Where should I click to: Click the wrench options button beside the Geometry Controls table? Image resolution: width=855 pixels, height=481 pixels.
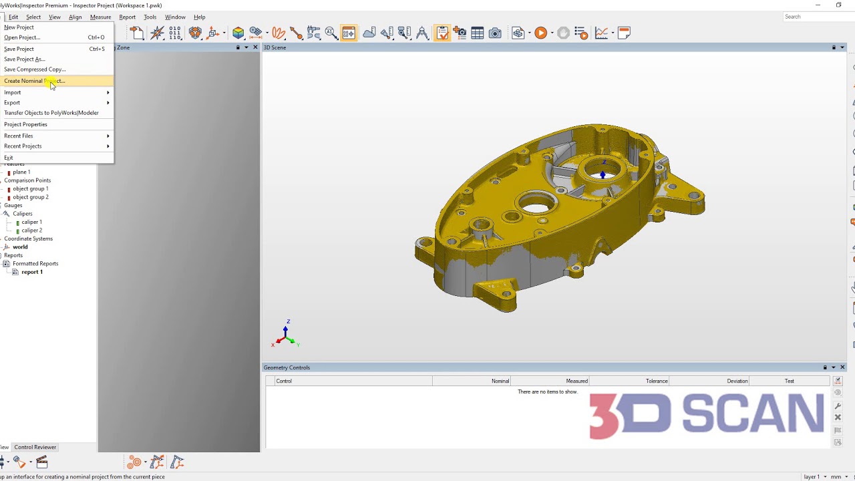[838, 405]
